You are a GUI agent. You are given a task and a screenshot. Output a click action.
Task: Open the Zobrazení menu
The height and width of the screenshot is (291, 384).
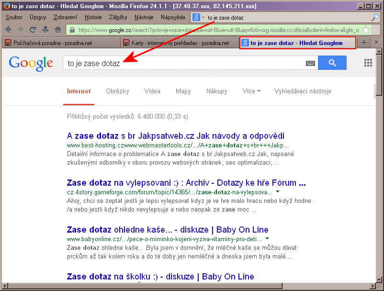(65, 17)
